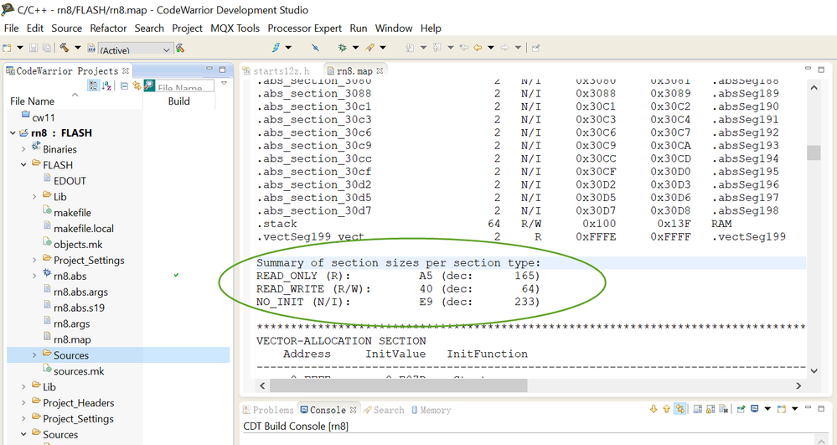This screenshot has width=837, height=445.
Task: Open the build hammer dropdown arrow
Action: click(x=77, y=48)
